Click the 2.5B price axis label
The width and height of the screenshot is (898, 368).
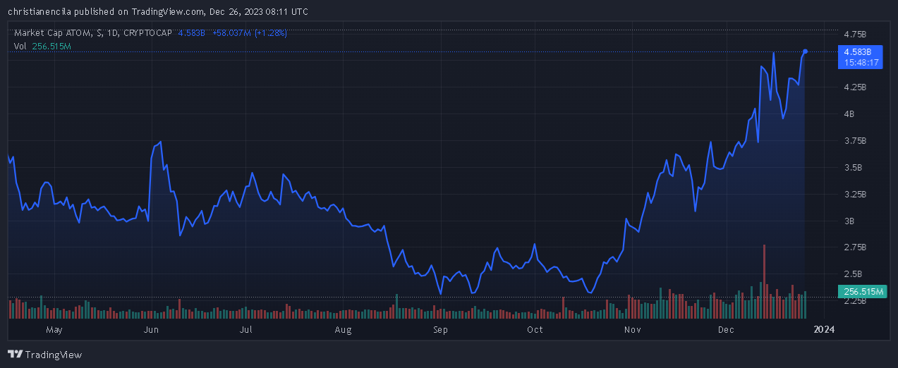click(852, 274)
